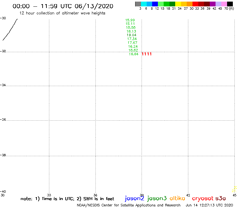Select the -36 latitude axis label
The width and height of the screenshot is (237, 208).
click(x=3, y=120)
